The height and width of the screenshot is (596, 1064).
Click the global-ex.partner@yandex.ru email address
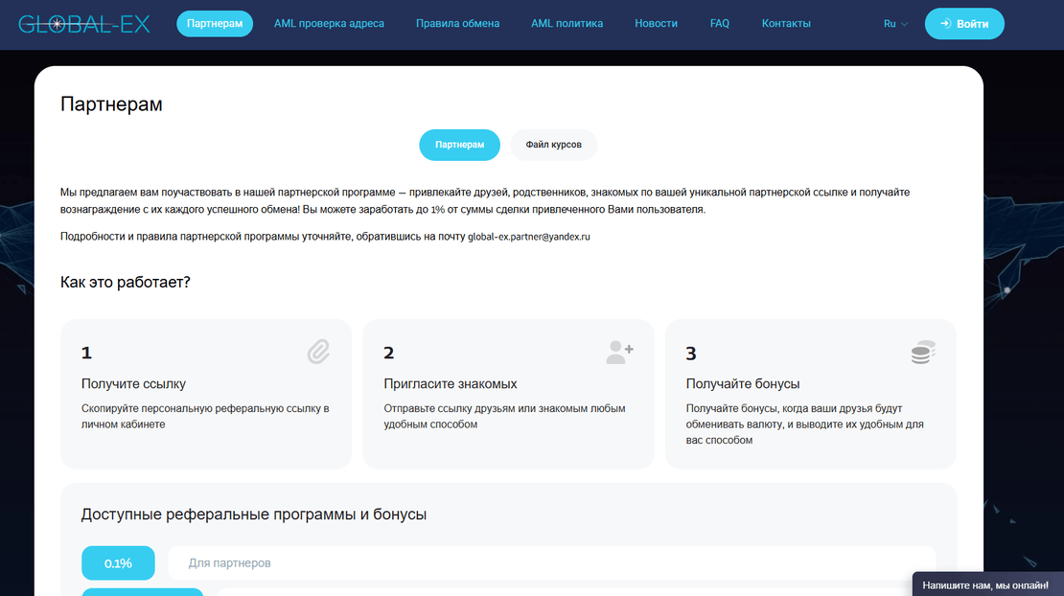529,237
